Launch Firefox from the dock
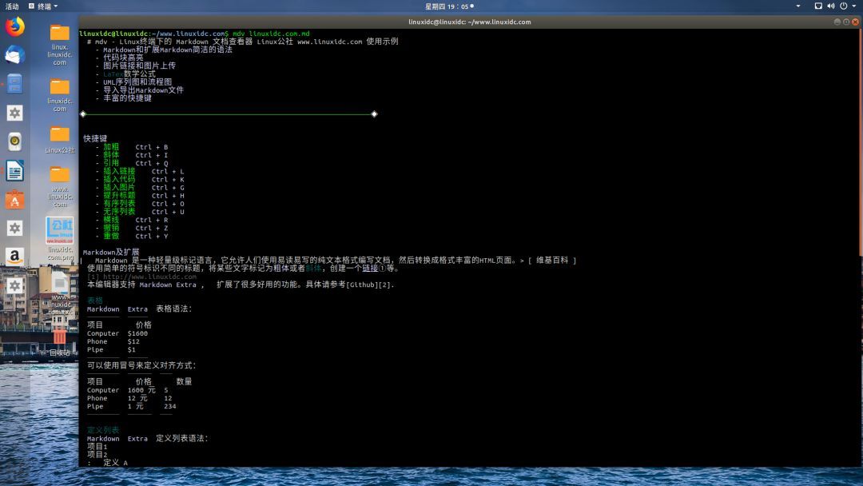This screenshot has height=486, width=863. tap(15, 26)
